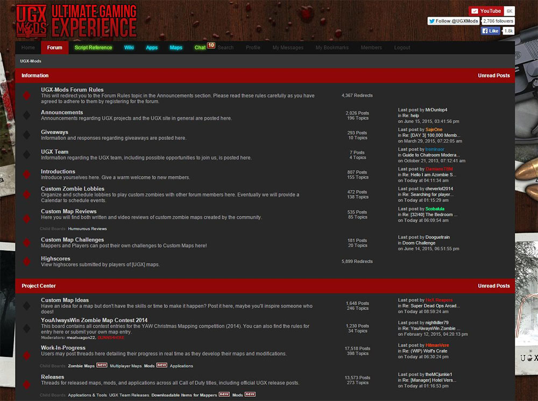Click the diamond icon beside YouAlwaysWin Zombie Map Contest
The height and width of the screenshot is (401, 538).
[27, 328]
